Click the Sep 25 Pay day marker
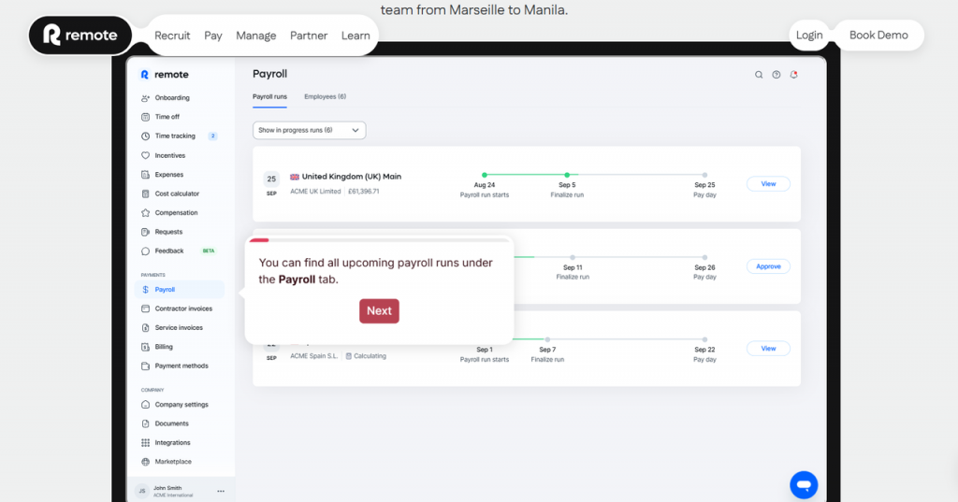 point(704,175)
